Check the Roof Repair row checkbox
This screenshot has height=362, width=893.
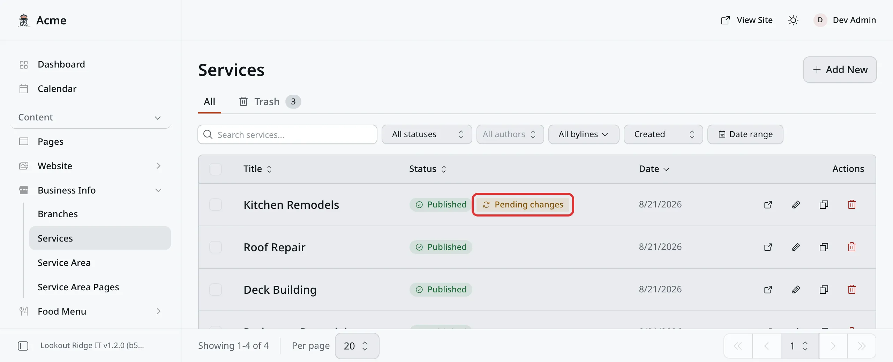point(216,247)
